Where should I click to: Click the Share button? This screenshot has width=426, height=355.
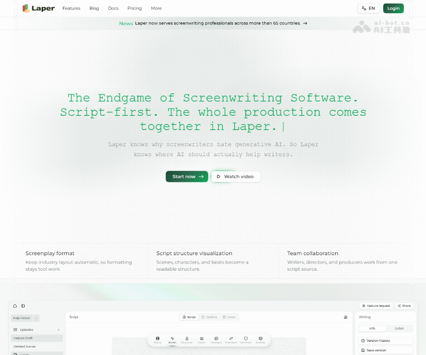click(x=404, y=306)
